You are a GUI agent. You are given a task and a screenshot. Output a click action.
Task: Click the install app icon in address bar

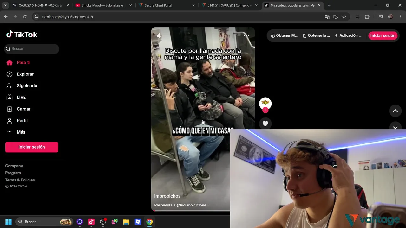pyautogui.click(x=336, y=17)
